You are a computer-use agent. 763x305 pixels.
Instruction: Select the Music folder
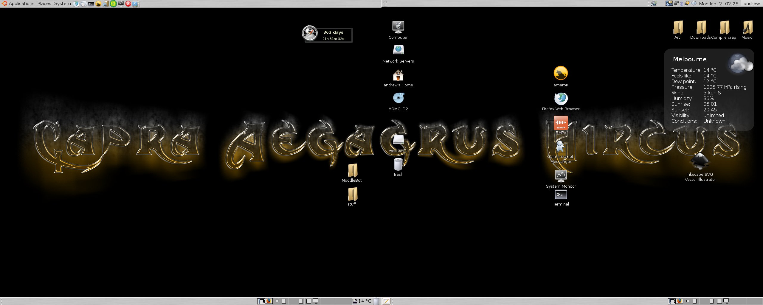pos(747,30)
